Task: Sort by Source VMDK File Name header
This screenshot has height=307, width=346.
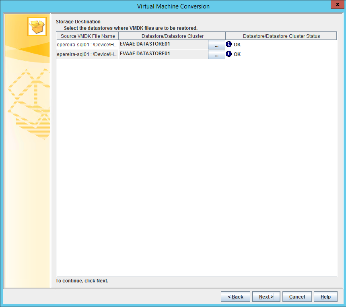Action: coord(87,36)
